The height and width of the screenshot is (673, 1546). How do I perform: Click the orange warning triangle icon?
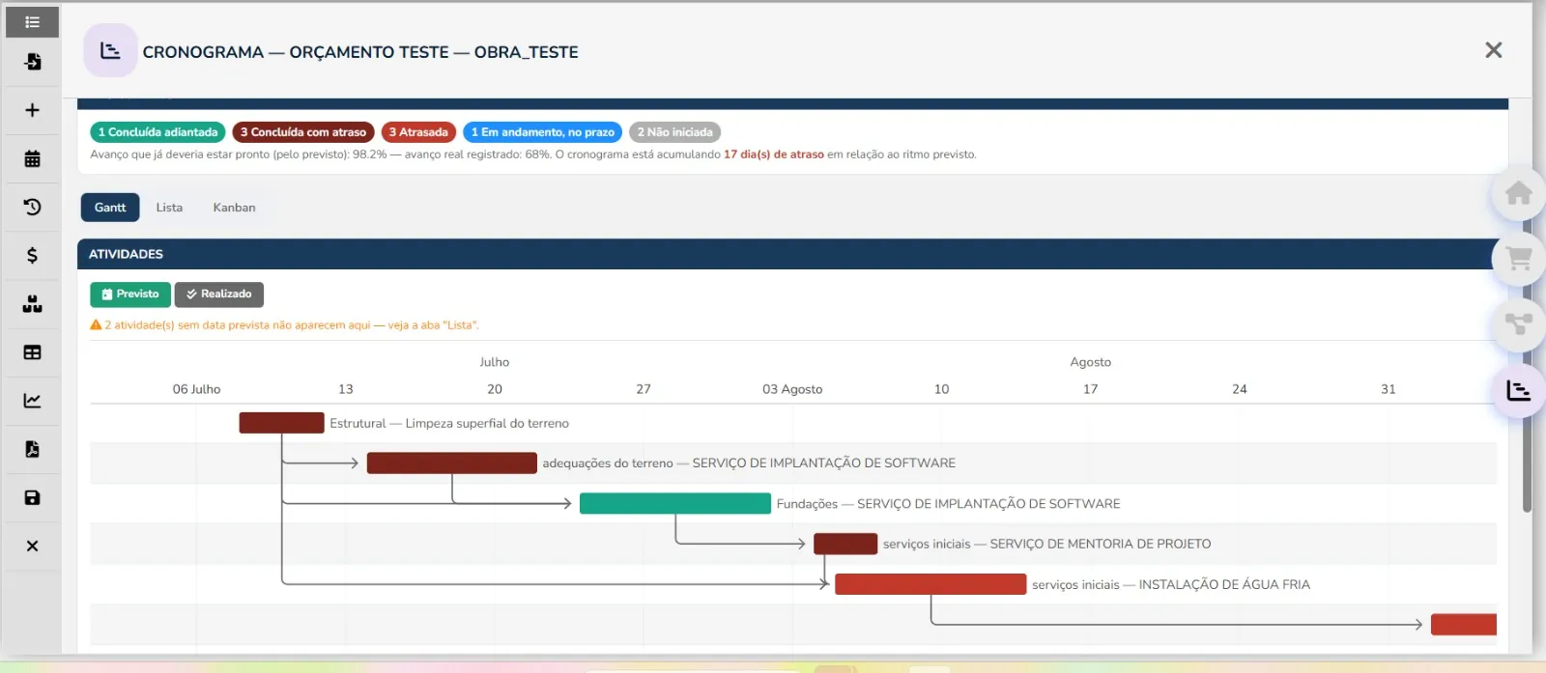[x=96, y=325]
